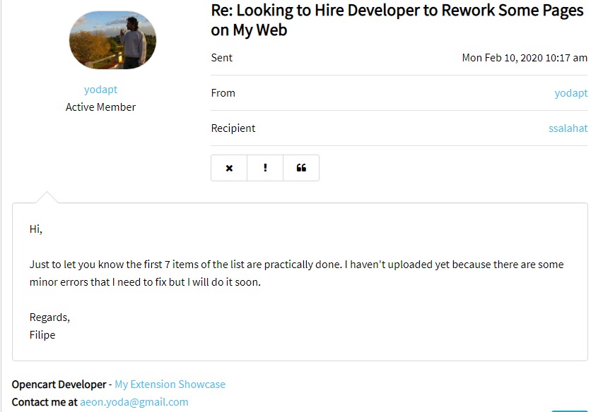603x412 pixels.
Task: Open yodapt's avatar photo
Action: click(112, 40)
